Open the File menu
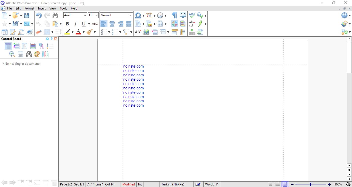 pos(9,8)
